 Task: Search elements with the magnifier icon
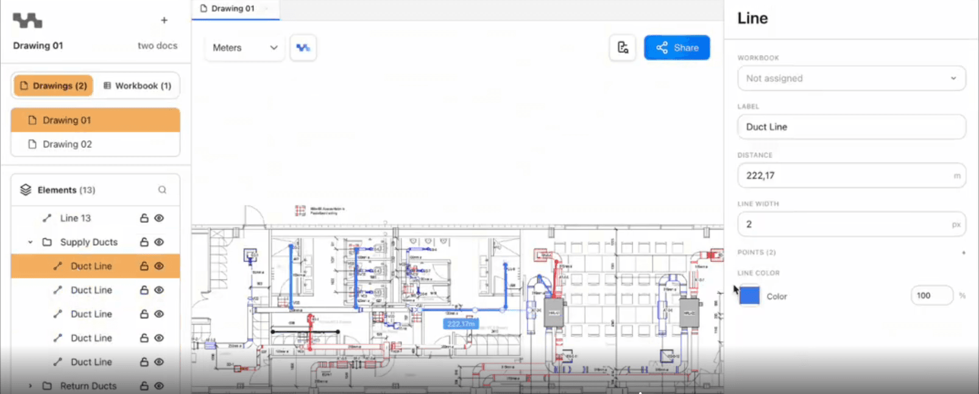click(162, 190)
